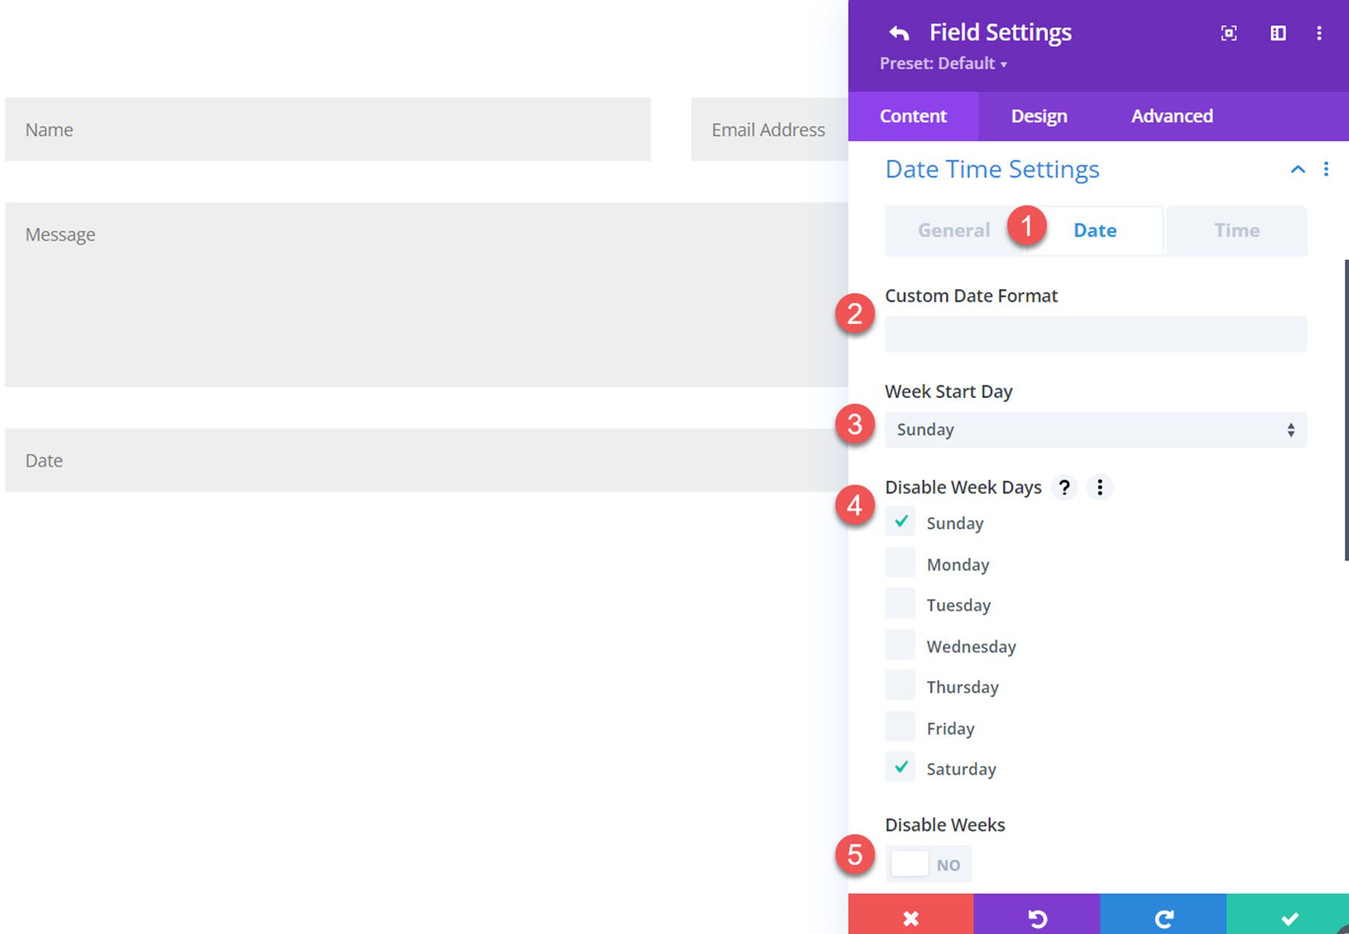Discard changes with the red X button
This screenshot has height=934, width=1349.
pyautogui.click(x=911, y=918)
